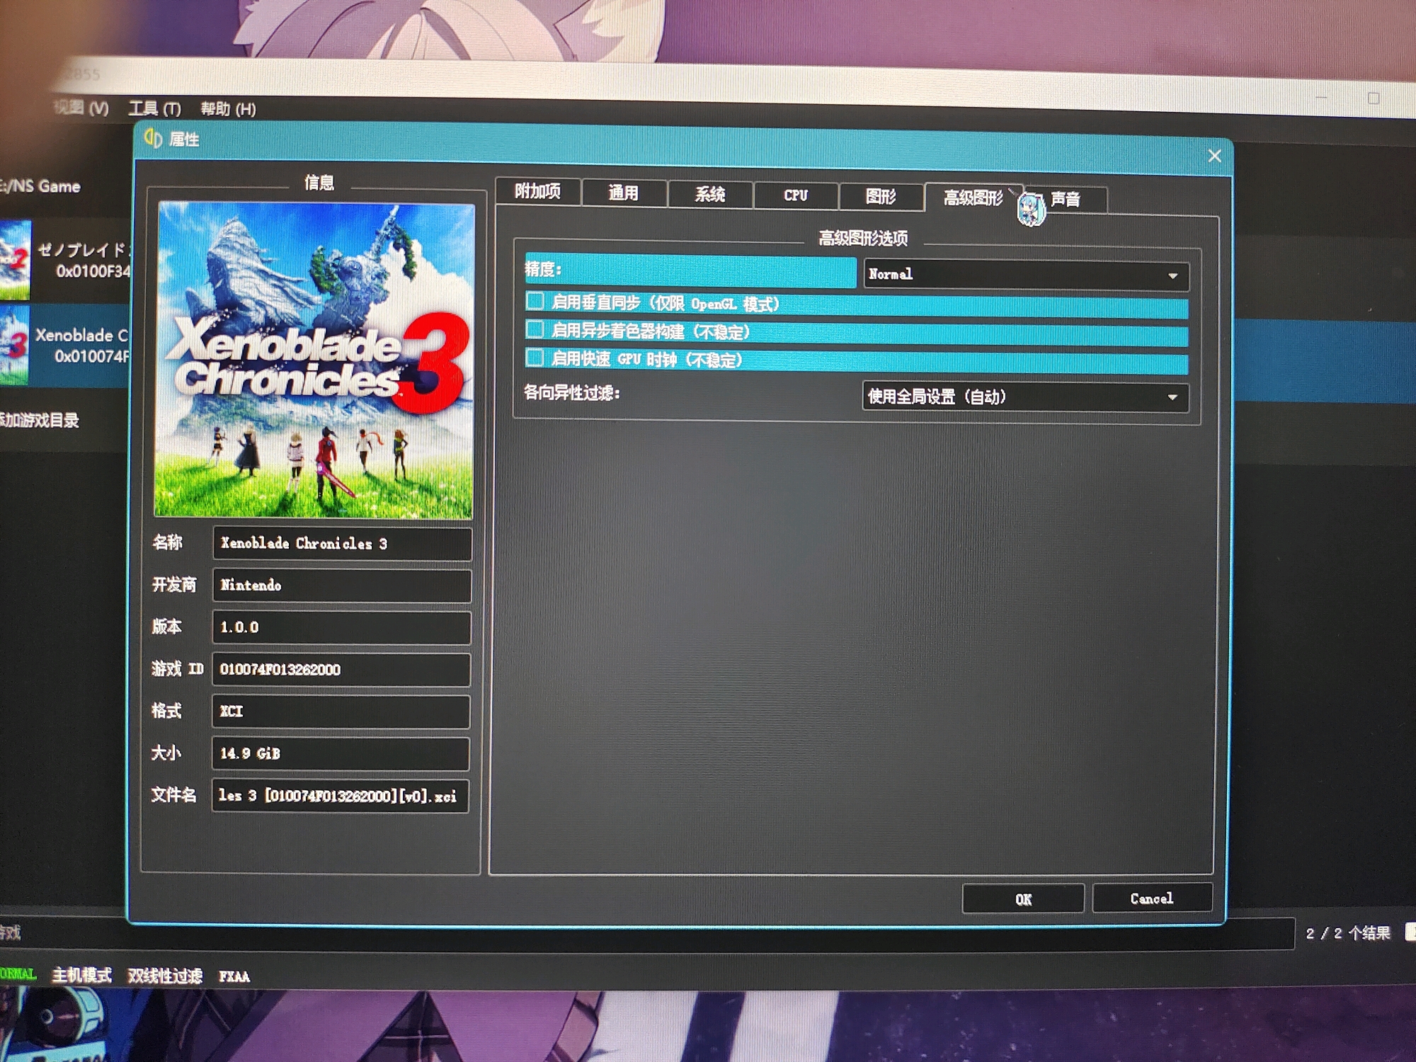The height and width of the screenshot is (1062, 1416).
Task: Close the 属性 dialog
Action: (1214, 156)
